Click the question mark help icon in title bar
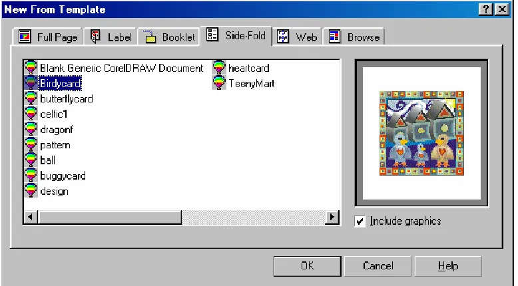This screenshot has height=286, width=518. 485,9
